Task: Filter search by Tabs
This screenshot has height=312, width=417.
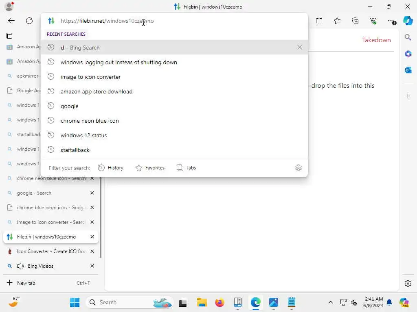Action: 187,168
